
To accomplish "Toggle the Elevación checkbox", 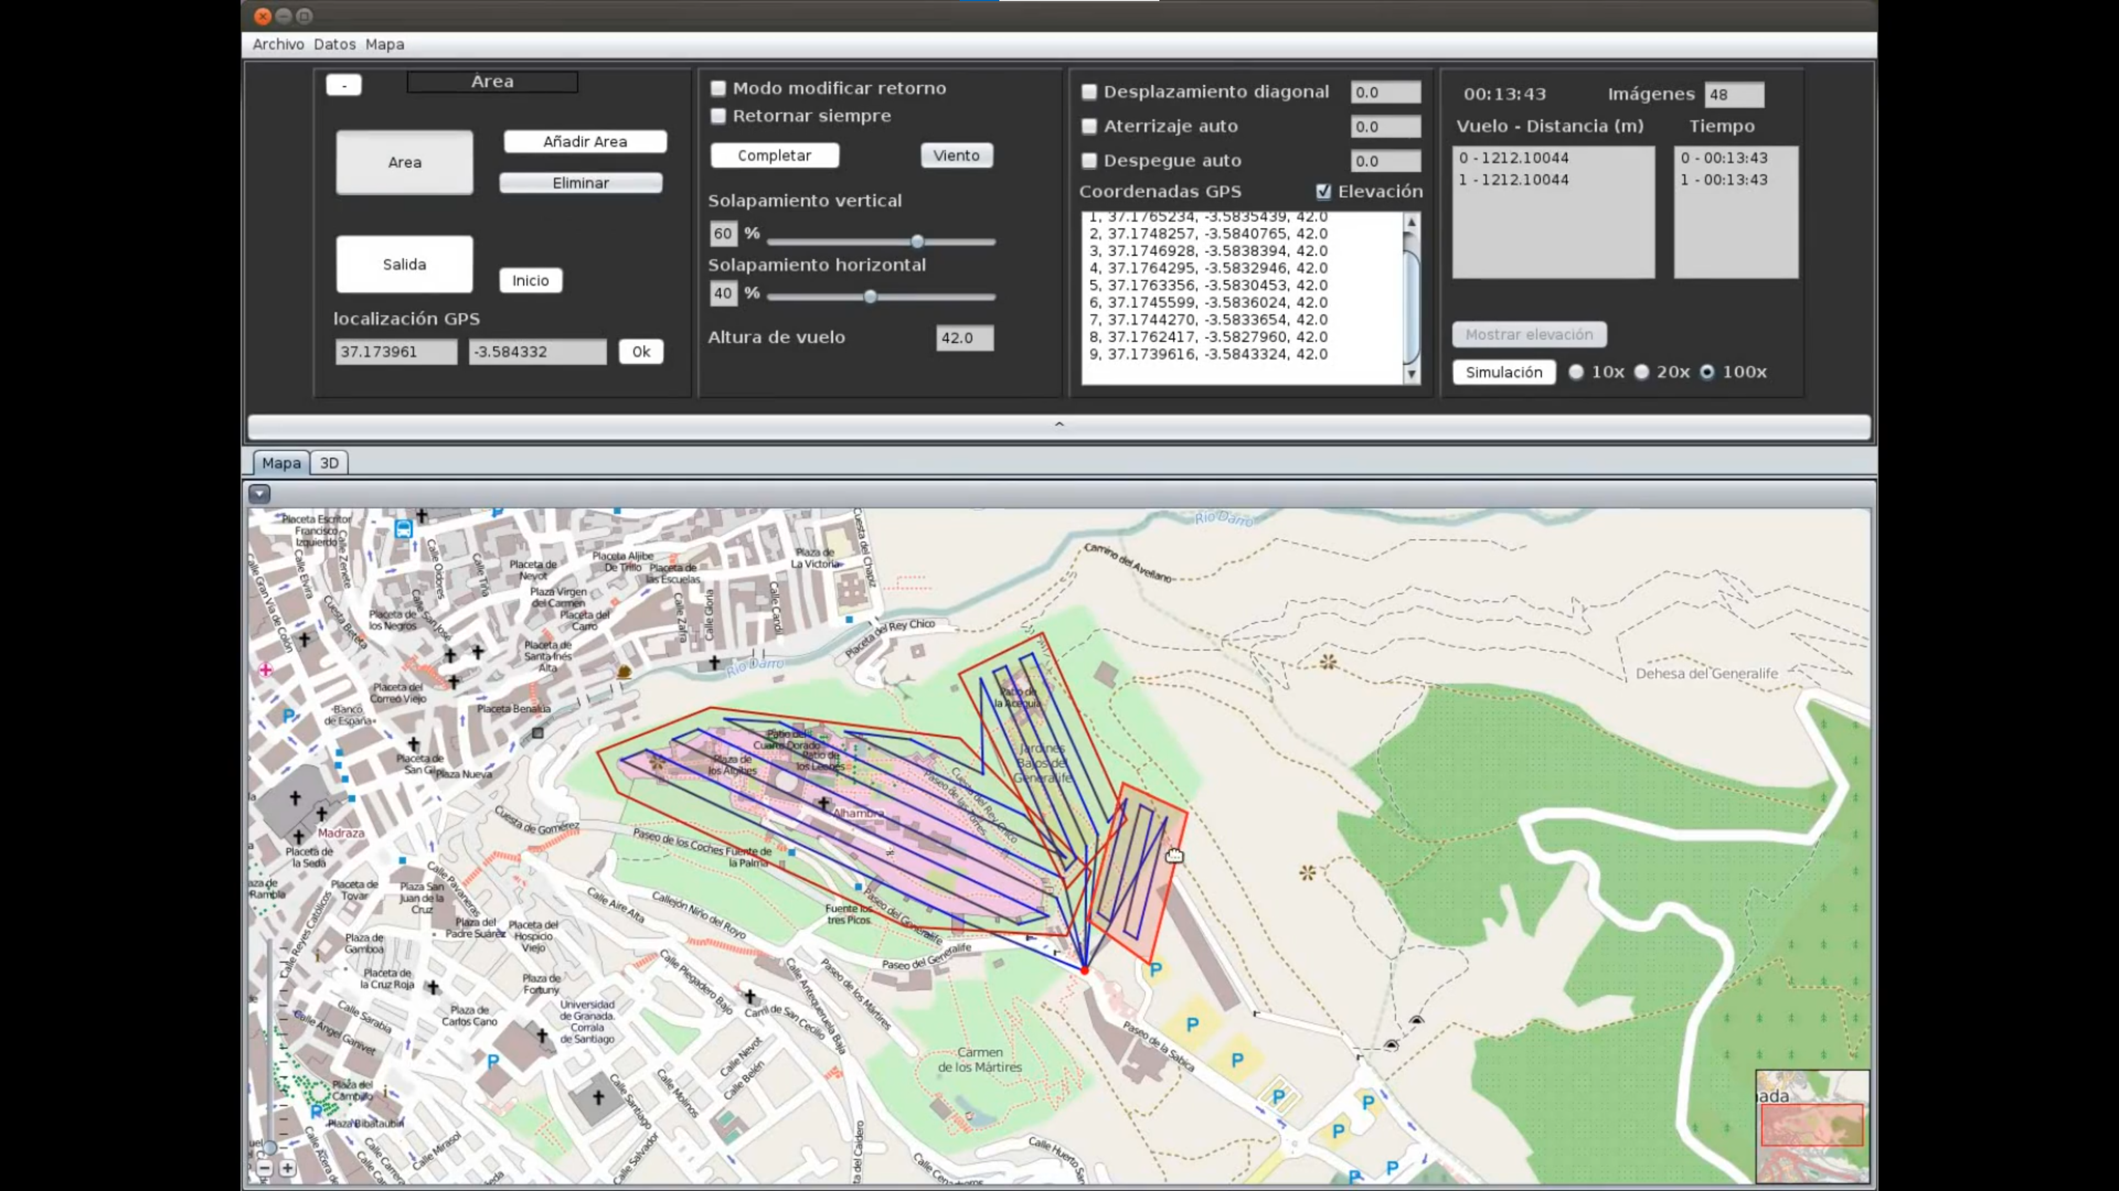I will pyautogui.click(x=1324, y=191).
